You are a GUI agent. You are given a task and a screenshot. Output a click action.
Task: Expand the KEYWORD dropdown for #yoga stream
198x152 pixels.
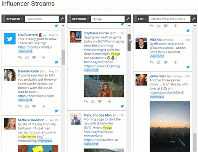(x=80, y=19)
